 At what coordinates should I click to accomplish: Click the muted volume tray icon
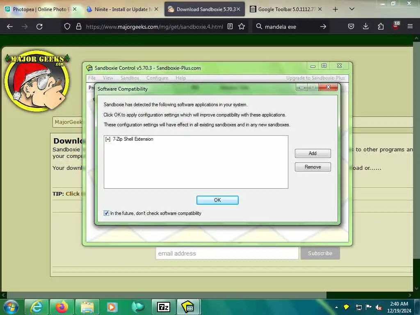(379, 307)
